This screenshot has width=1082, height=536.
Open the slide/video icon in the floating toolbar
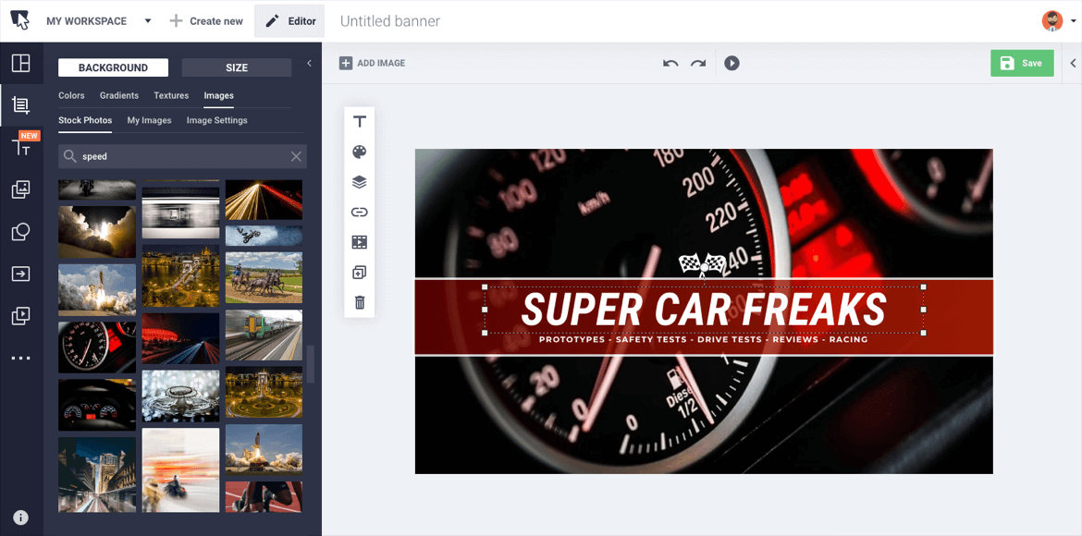pos(359,241)
